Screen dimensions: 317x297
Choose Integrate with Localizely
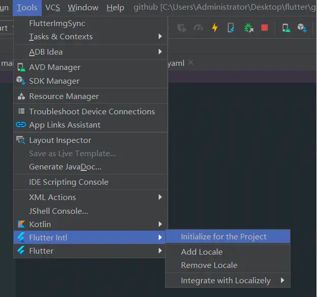[x=228, y=280]
